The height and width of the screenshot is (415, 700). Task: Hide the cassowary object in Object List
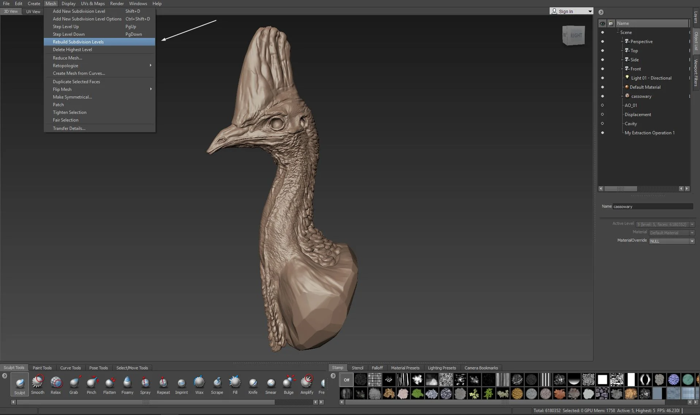click(602, 96)
